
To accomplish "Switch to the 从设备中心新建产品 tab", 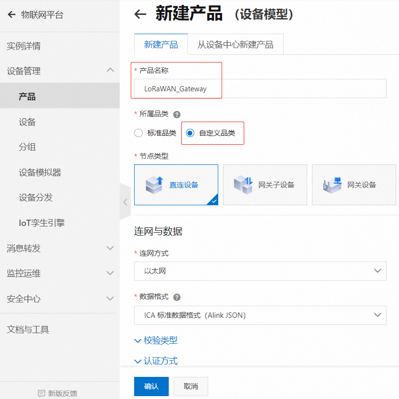I will 236,44.
